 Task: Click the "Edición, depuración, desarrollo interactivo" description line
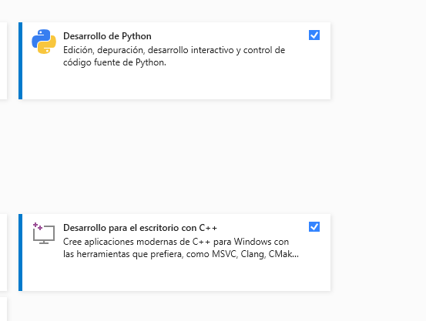tap(174, 50)
